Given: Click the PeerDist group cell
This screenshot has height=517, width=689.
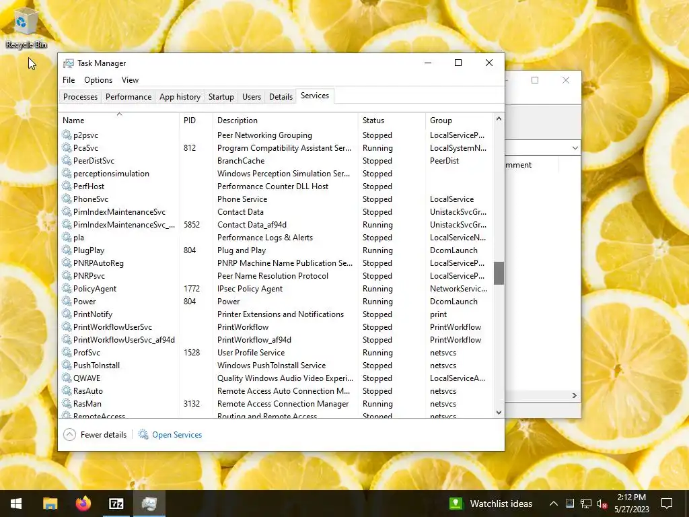Looking at the screenshot, I should click(x=444, y=160).
